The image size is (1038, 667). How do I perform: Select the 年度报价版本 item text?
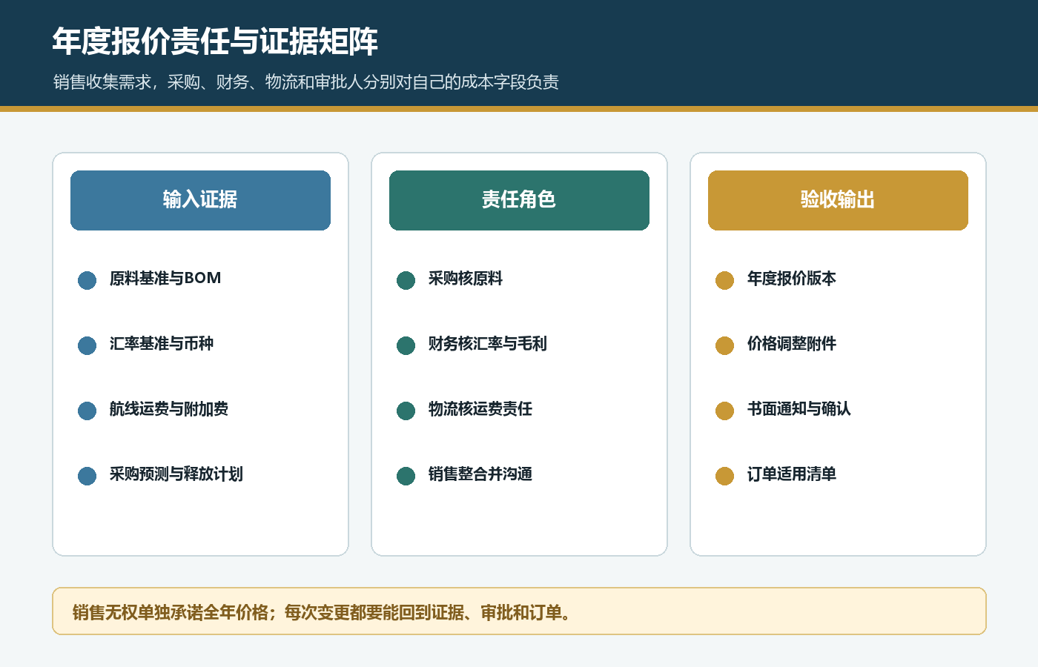[x=792, y=279]
